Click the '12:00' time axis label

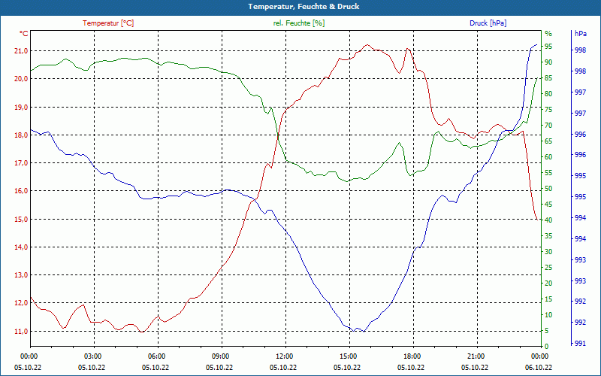286,356
